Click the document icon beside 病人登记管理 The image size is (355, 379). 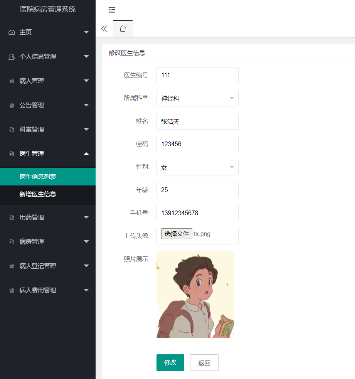12,266
